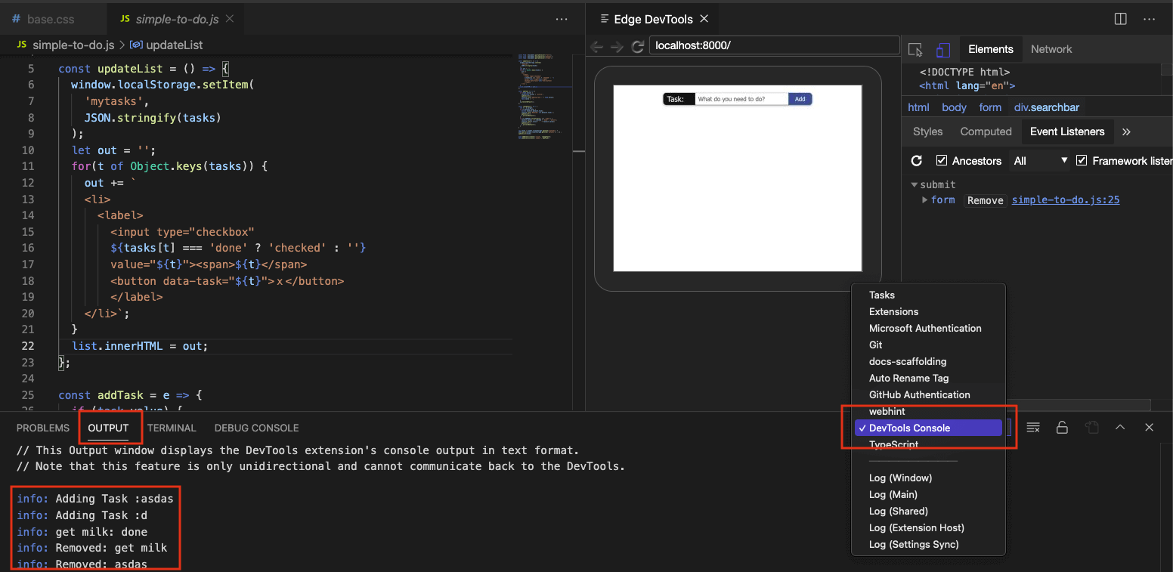Follow the simple-to-do.js:25 link
This screenshot has height=572, width=1173.
click(1065, 199)
